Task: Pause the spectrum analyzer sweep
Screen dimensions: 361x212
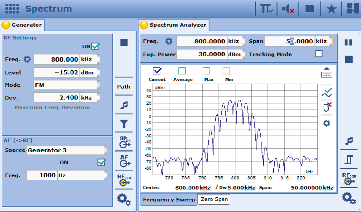Action: coord(348,42)
